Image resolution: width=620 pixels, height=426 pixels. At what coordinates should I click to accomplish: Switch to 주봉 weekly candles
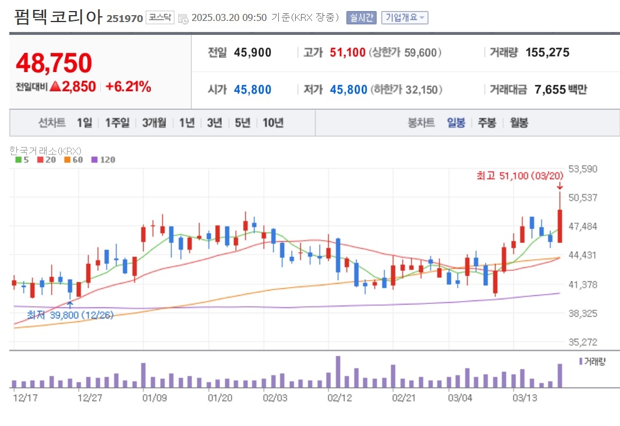click(487, 123)
